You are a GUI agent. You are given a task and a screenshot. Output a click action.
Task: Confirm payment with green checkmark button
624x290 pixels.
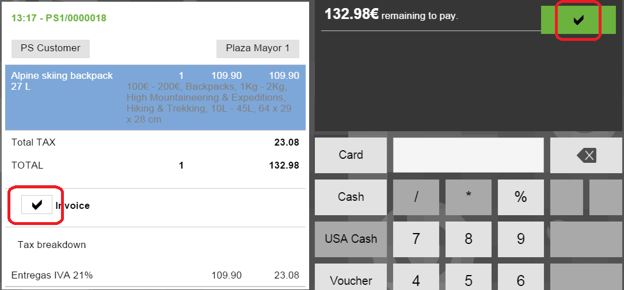tap(578, 20)
